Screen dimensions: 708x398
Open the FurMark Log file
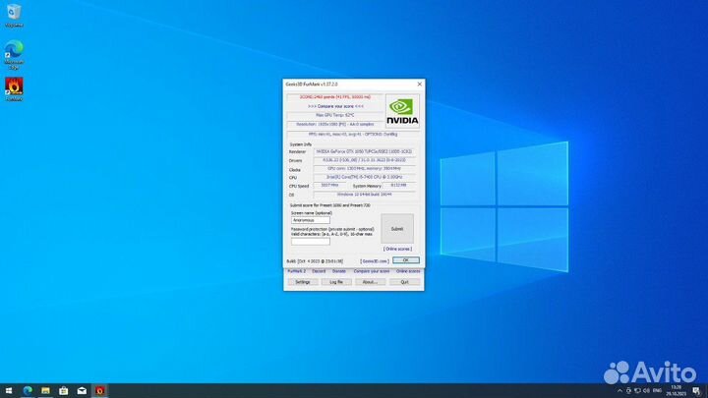(336, 282)
